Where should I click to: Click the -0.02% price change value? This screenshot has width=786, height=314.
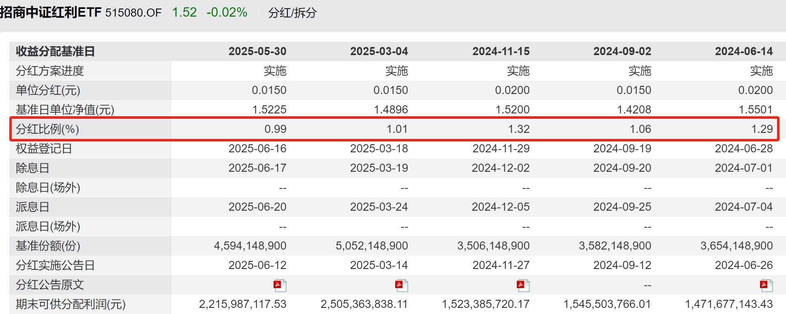[x=227, y=12]
